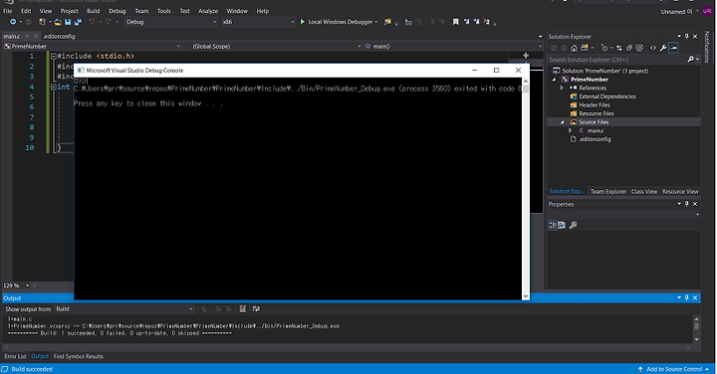This screenshot has width=717, height=374.
Task: Click the Open File folder icon
Action: 58,22
